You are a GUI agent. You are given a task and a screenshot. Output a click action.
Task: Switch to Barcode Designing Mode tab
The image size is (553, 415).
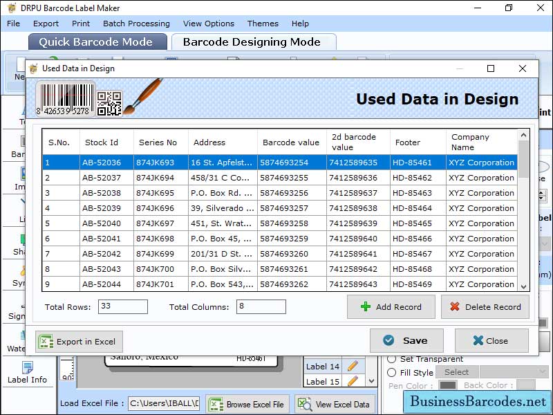(252, 41)
